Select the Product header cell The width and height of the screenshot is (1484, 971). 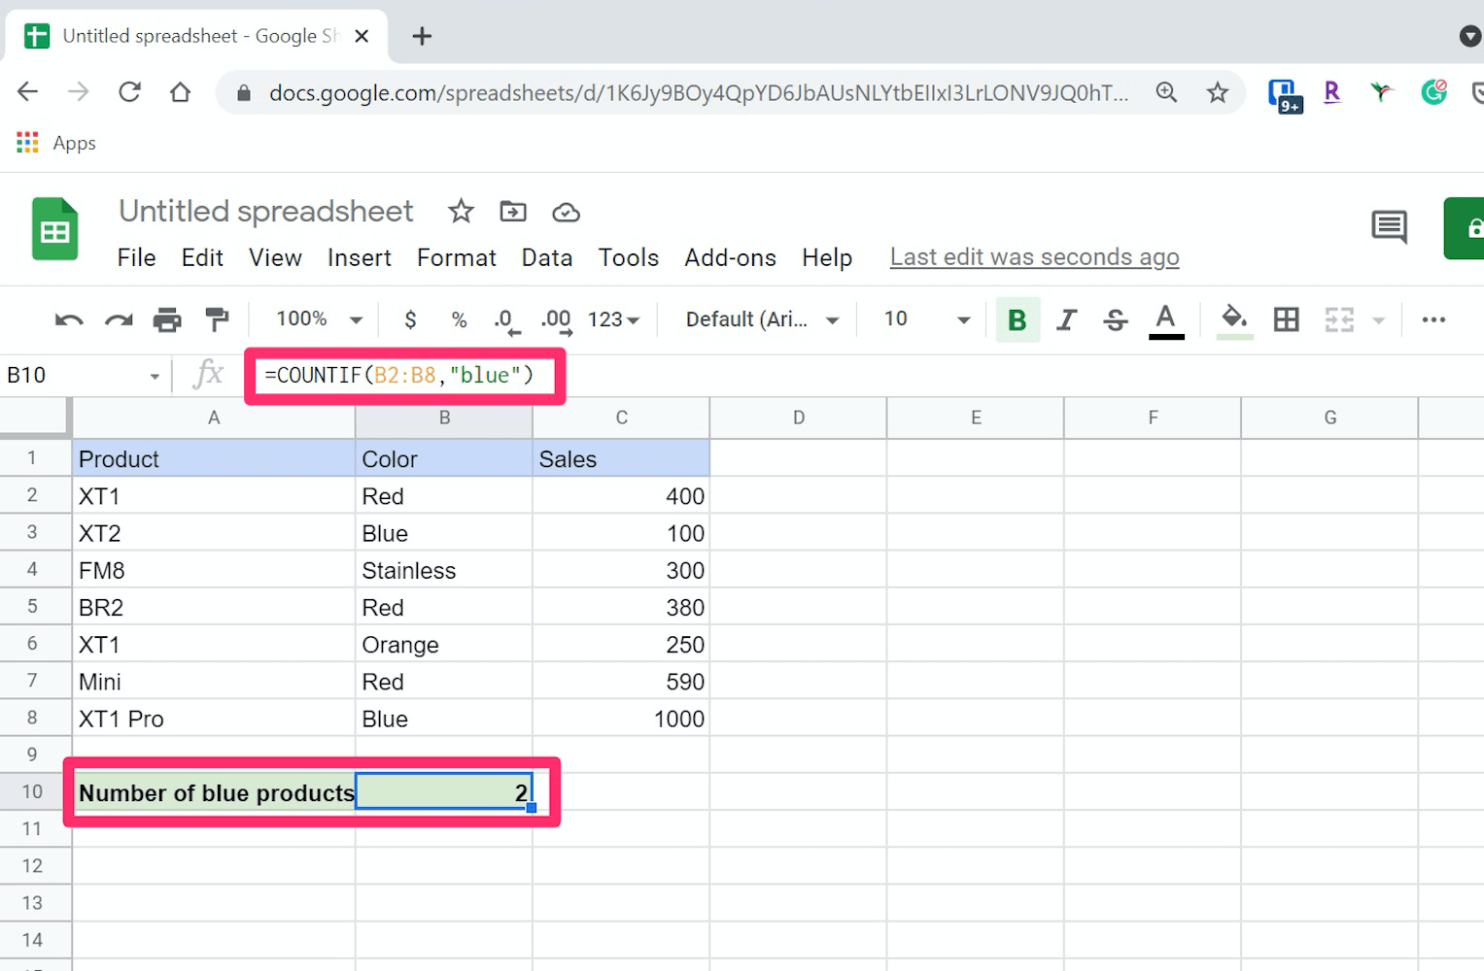[214, 458]
